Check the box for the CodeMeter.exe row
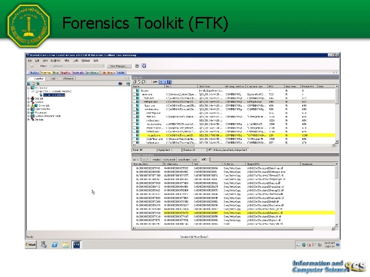 pyautogui.click(x=134, y=139)
